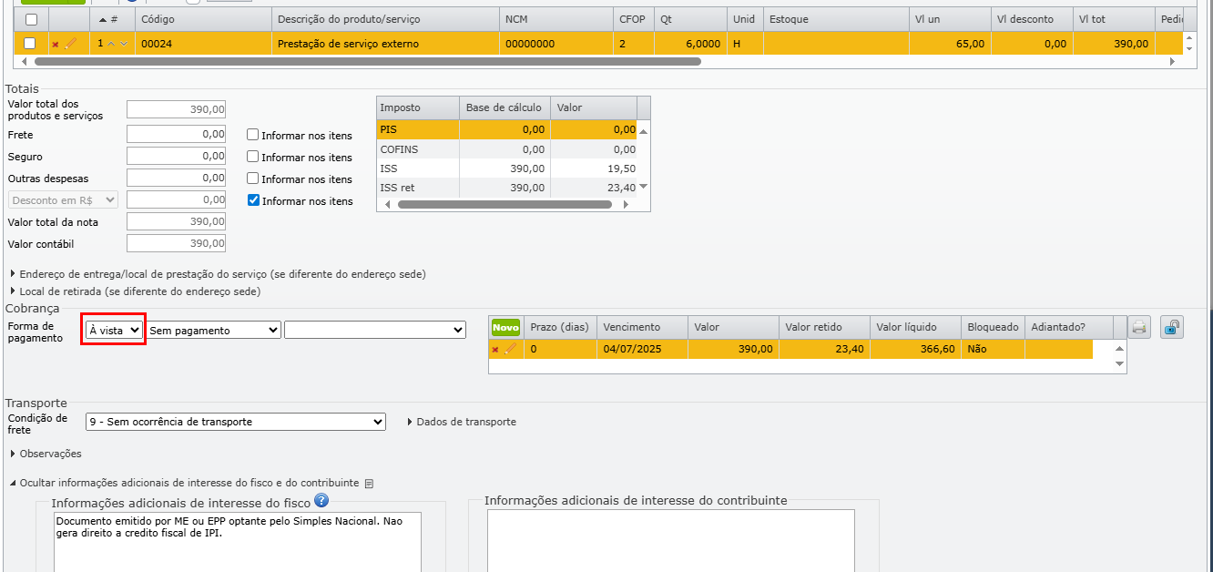
Task: Enable Informar nos itens for Seguro
Action: (253, 157)
